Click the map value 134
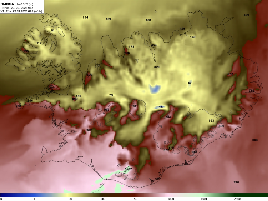The image size is (268, 201). click(x=85, y=17)
